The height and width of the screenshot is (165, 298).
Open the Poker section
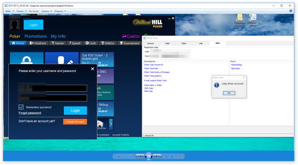pos(15,36)
